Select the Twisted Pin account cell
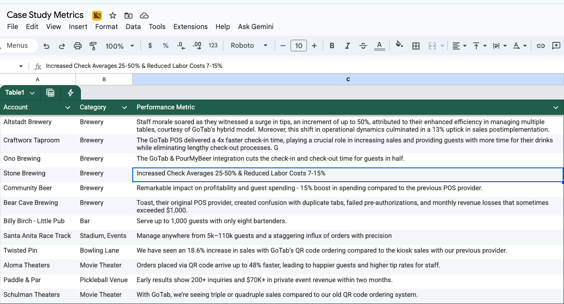 point(21,250)
